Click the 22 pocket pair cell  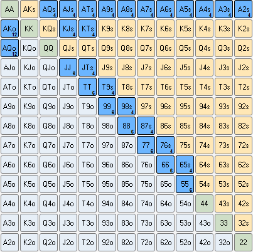[244, 243]
